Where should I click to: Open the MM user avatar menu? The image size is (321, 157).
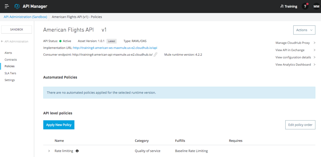coord(316,6)
